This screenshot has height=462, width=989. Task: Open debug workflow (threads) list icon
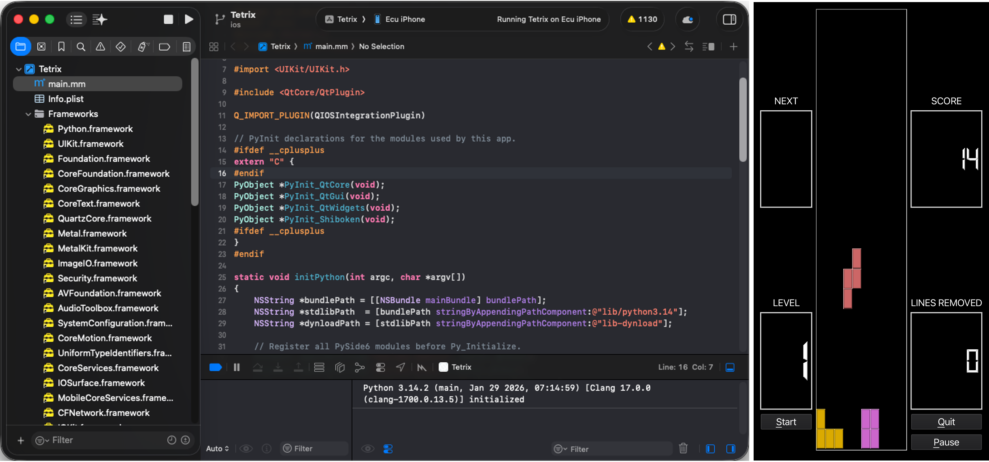click(x=319, y=367)
